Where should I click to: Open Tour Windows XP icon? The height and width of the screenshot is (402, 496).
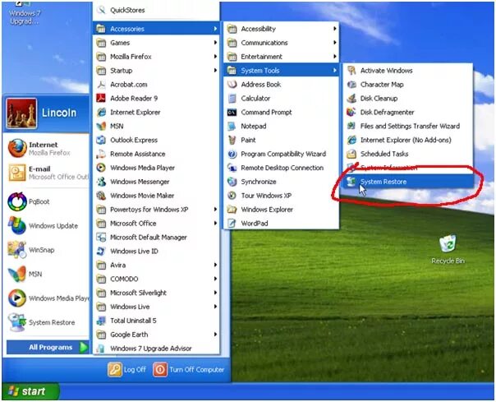point(232,196)
